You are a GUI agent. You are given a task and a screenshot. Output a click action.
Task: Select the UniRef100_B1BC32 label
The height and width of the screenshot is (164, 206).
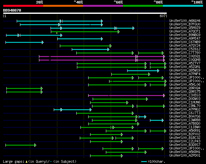pos(185,138)
